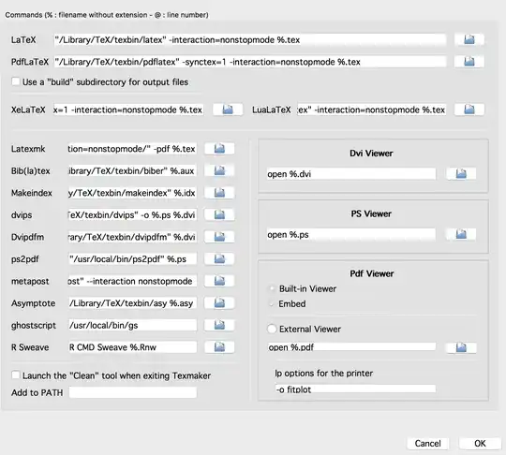This screenshot has height=455, width=506.
Task: Click the Cancel button
Action: pos(427,444)
